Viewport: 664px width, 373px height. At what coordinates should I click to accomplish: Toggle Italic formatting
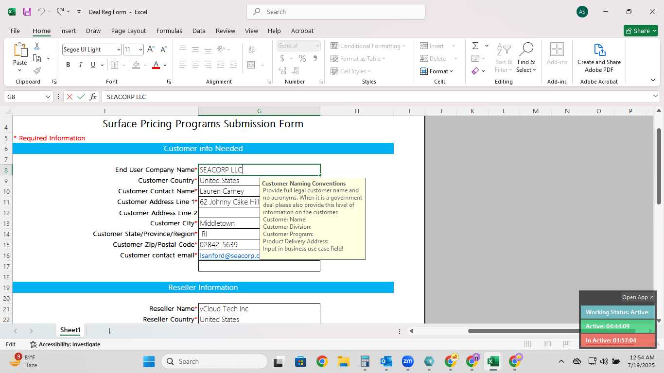click(80, 65)
